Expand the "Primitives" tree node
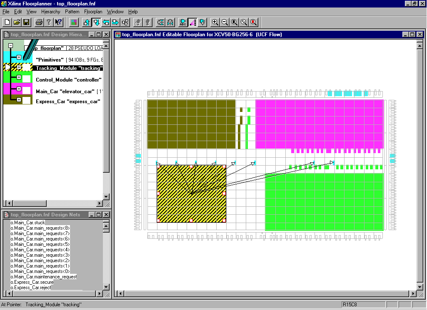 [x=19, y=57]
